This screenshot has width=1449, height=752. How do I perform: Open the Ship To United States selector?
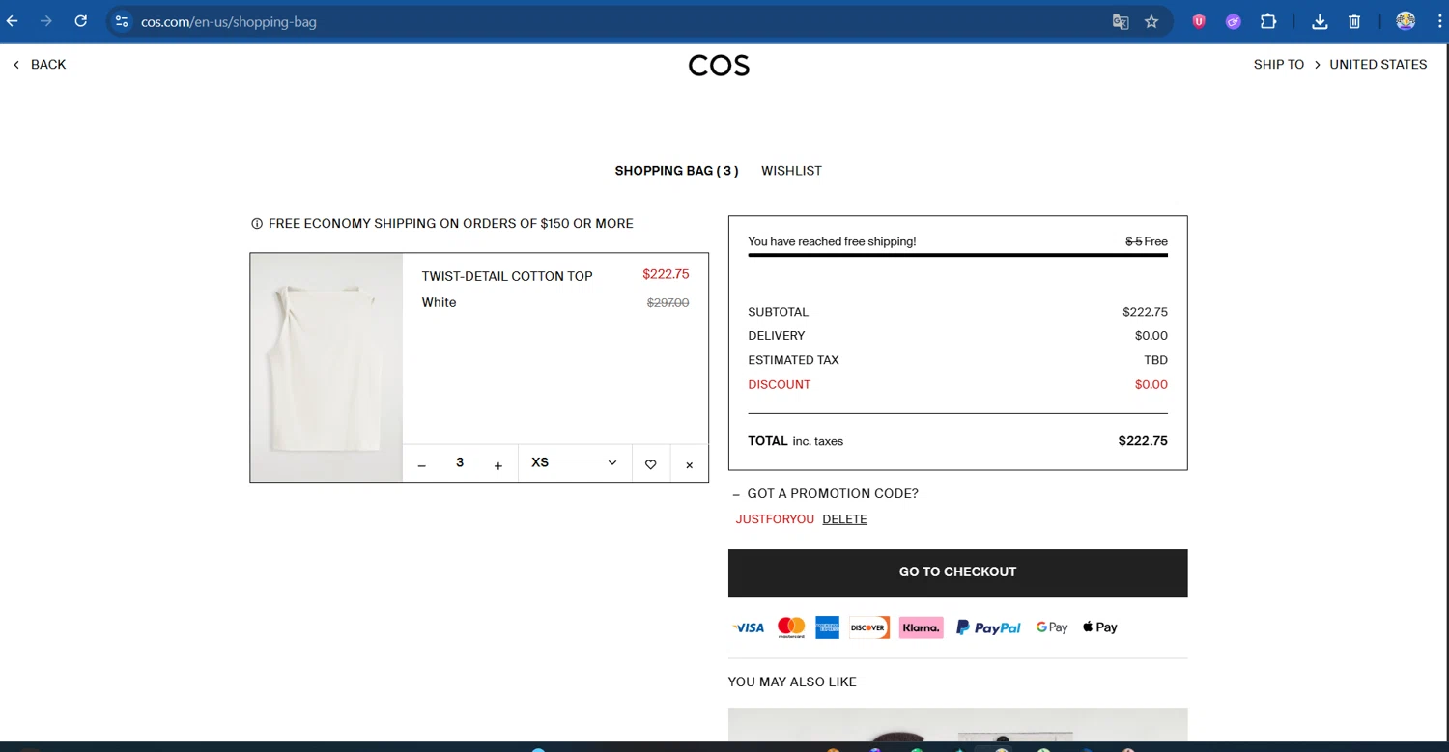[x=1340, y=64]
